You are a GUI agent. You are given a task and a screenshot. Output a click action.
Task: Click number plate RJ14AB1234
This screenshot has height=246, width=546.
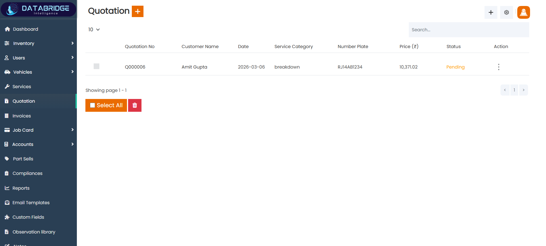pos(350,67)
